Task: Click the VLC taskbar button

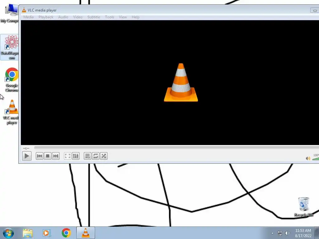Action: (86, 233)
